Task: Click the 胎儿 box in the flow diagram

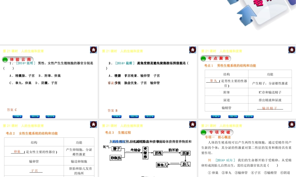Action: (x=186, y=164)
